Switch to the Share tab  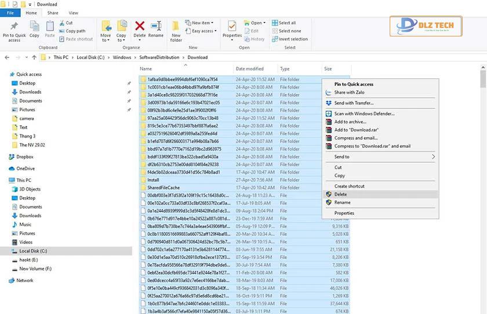tap(53, 13)
